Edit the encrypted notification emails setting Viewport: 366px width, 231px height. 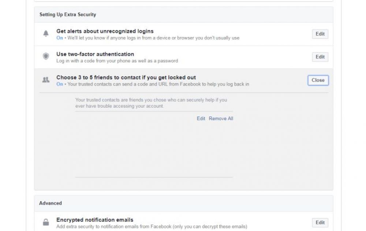[320, 223]
